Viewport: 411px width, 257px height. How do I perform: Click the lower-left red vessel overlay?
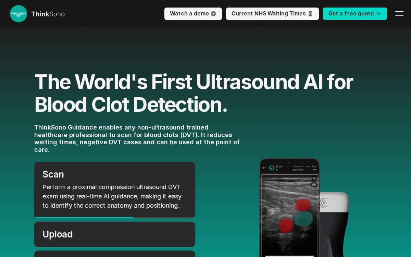[x=286, y=225]
